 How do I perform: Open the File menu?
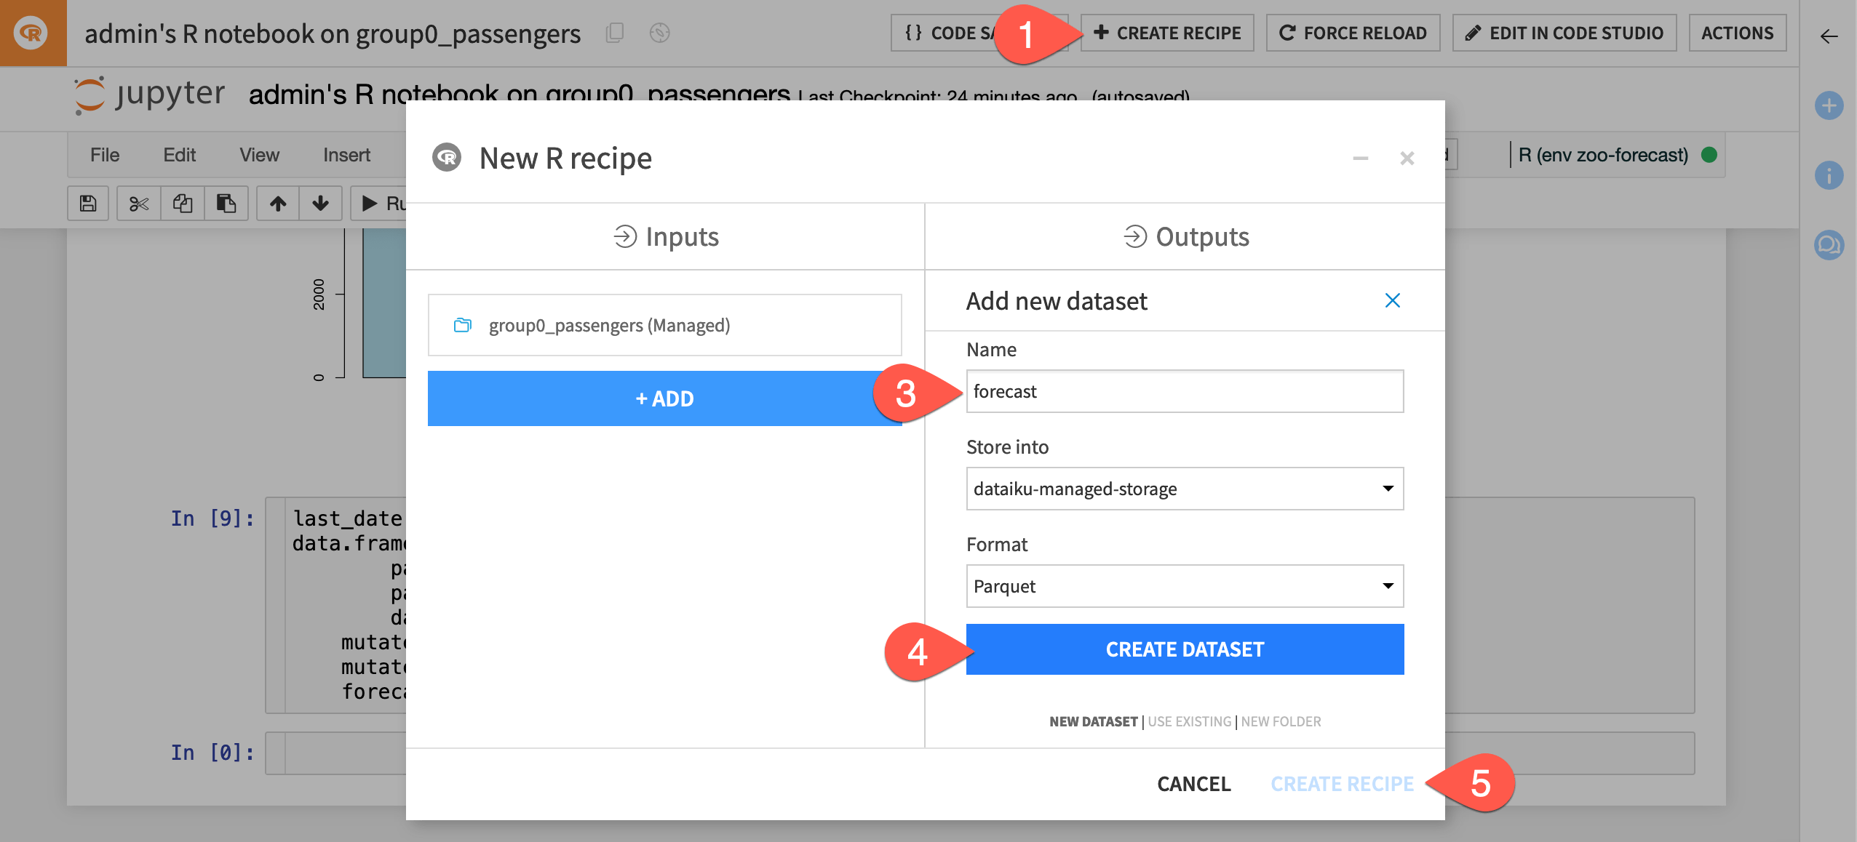click(x=104, y=154)
